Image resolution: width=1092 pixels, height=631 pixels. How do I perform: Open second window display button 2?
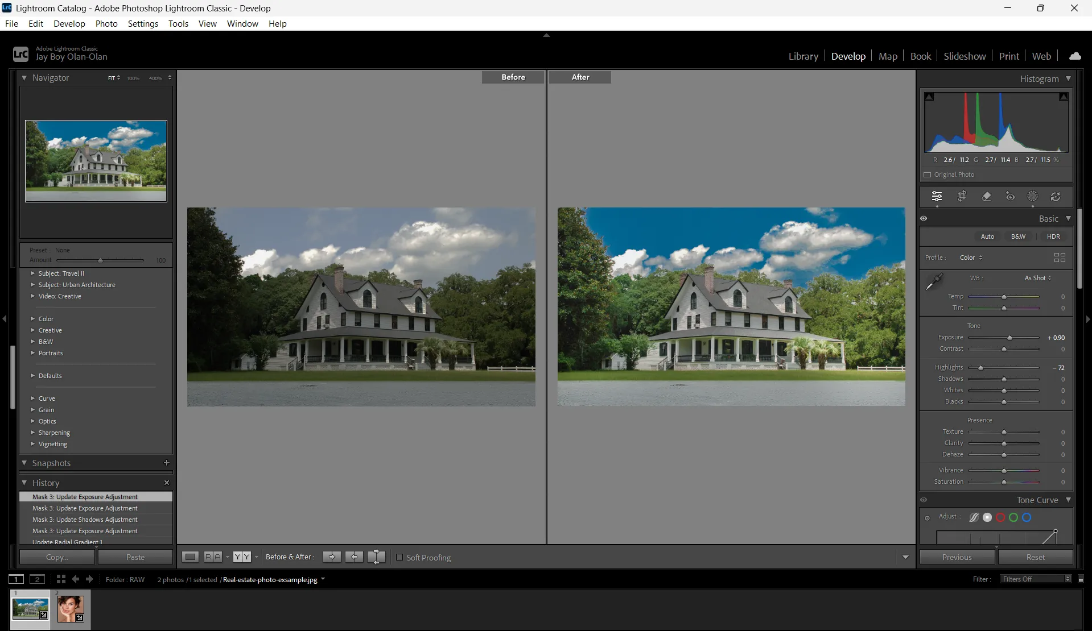(x=37, y=579)
